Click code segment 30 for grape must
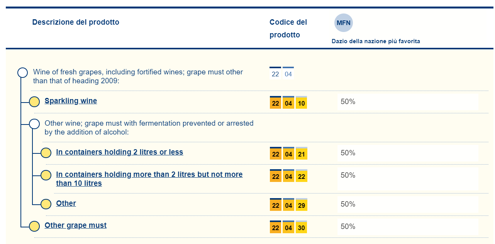 pos(302,228)
